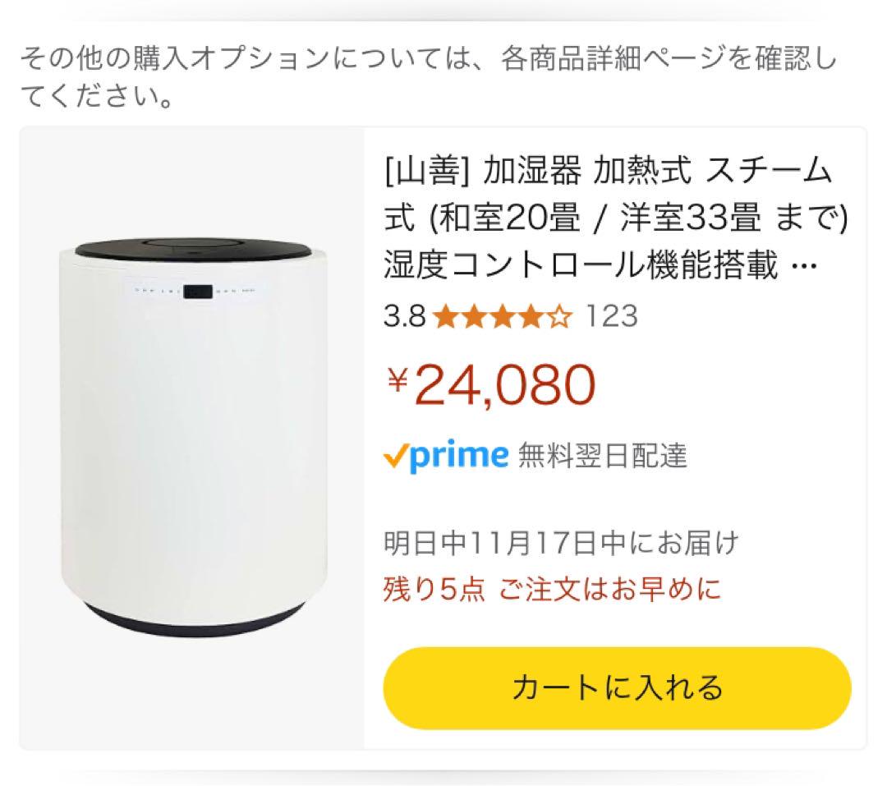Screen dimensions: 887x786
Task: Click the humidifier's dark base
Action: (193, 620)
